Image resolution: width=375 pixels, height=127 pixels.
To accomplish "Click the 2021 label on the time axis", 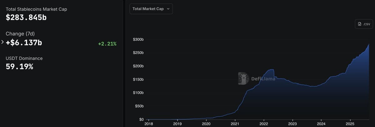I will pyautogui.click(x=235, y=123).
